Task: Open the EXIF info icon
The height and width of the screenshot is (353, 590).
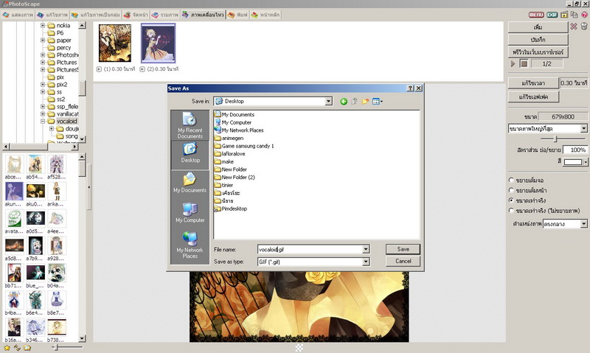Action: click(552, 15)
